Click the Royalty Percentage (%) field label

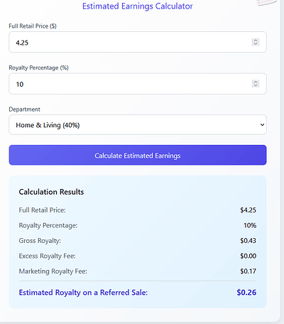38,67
